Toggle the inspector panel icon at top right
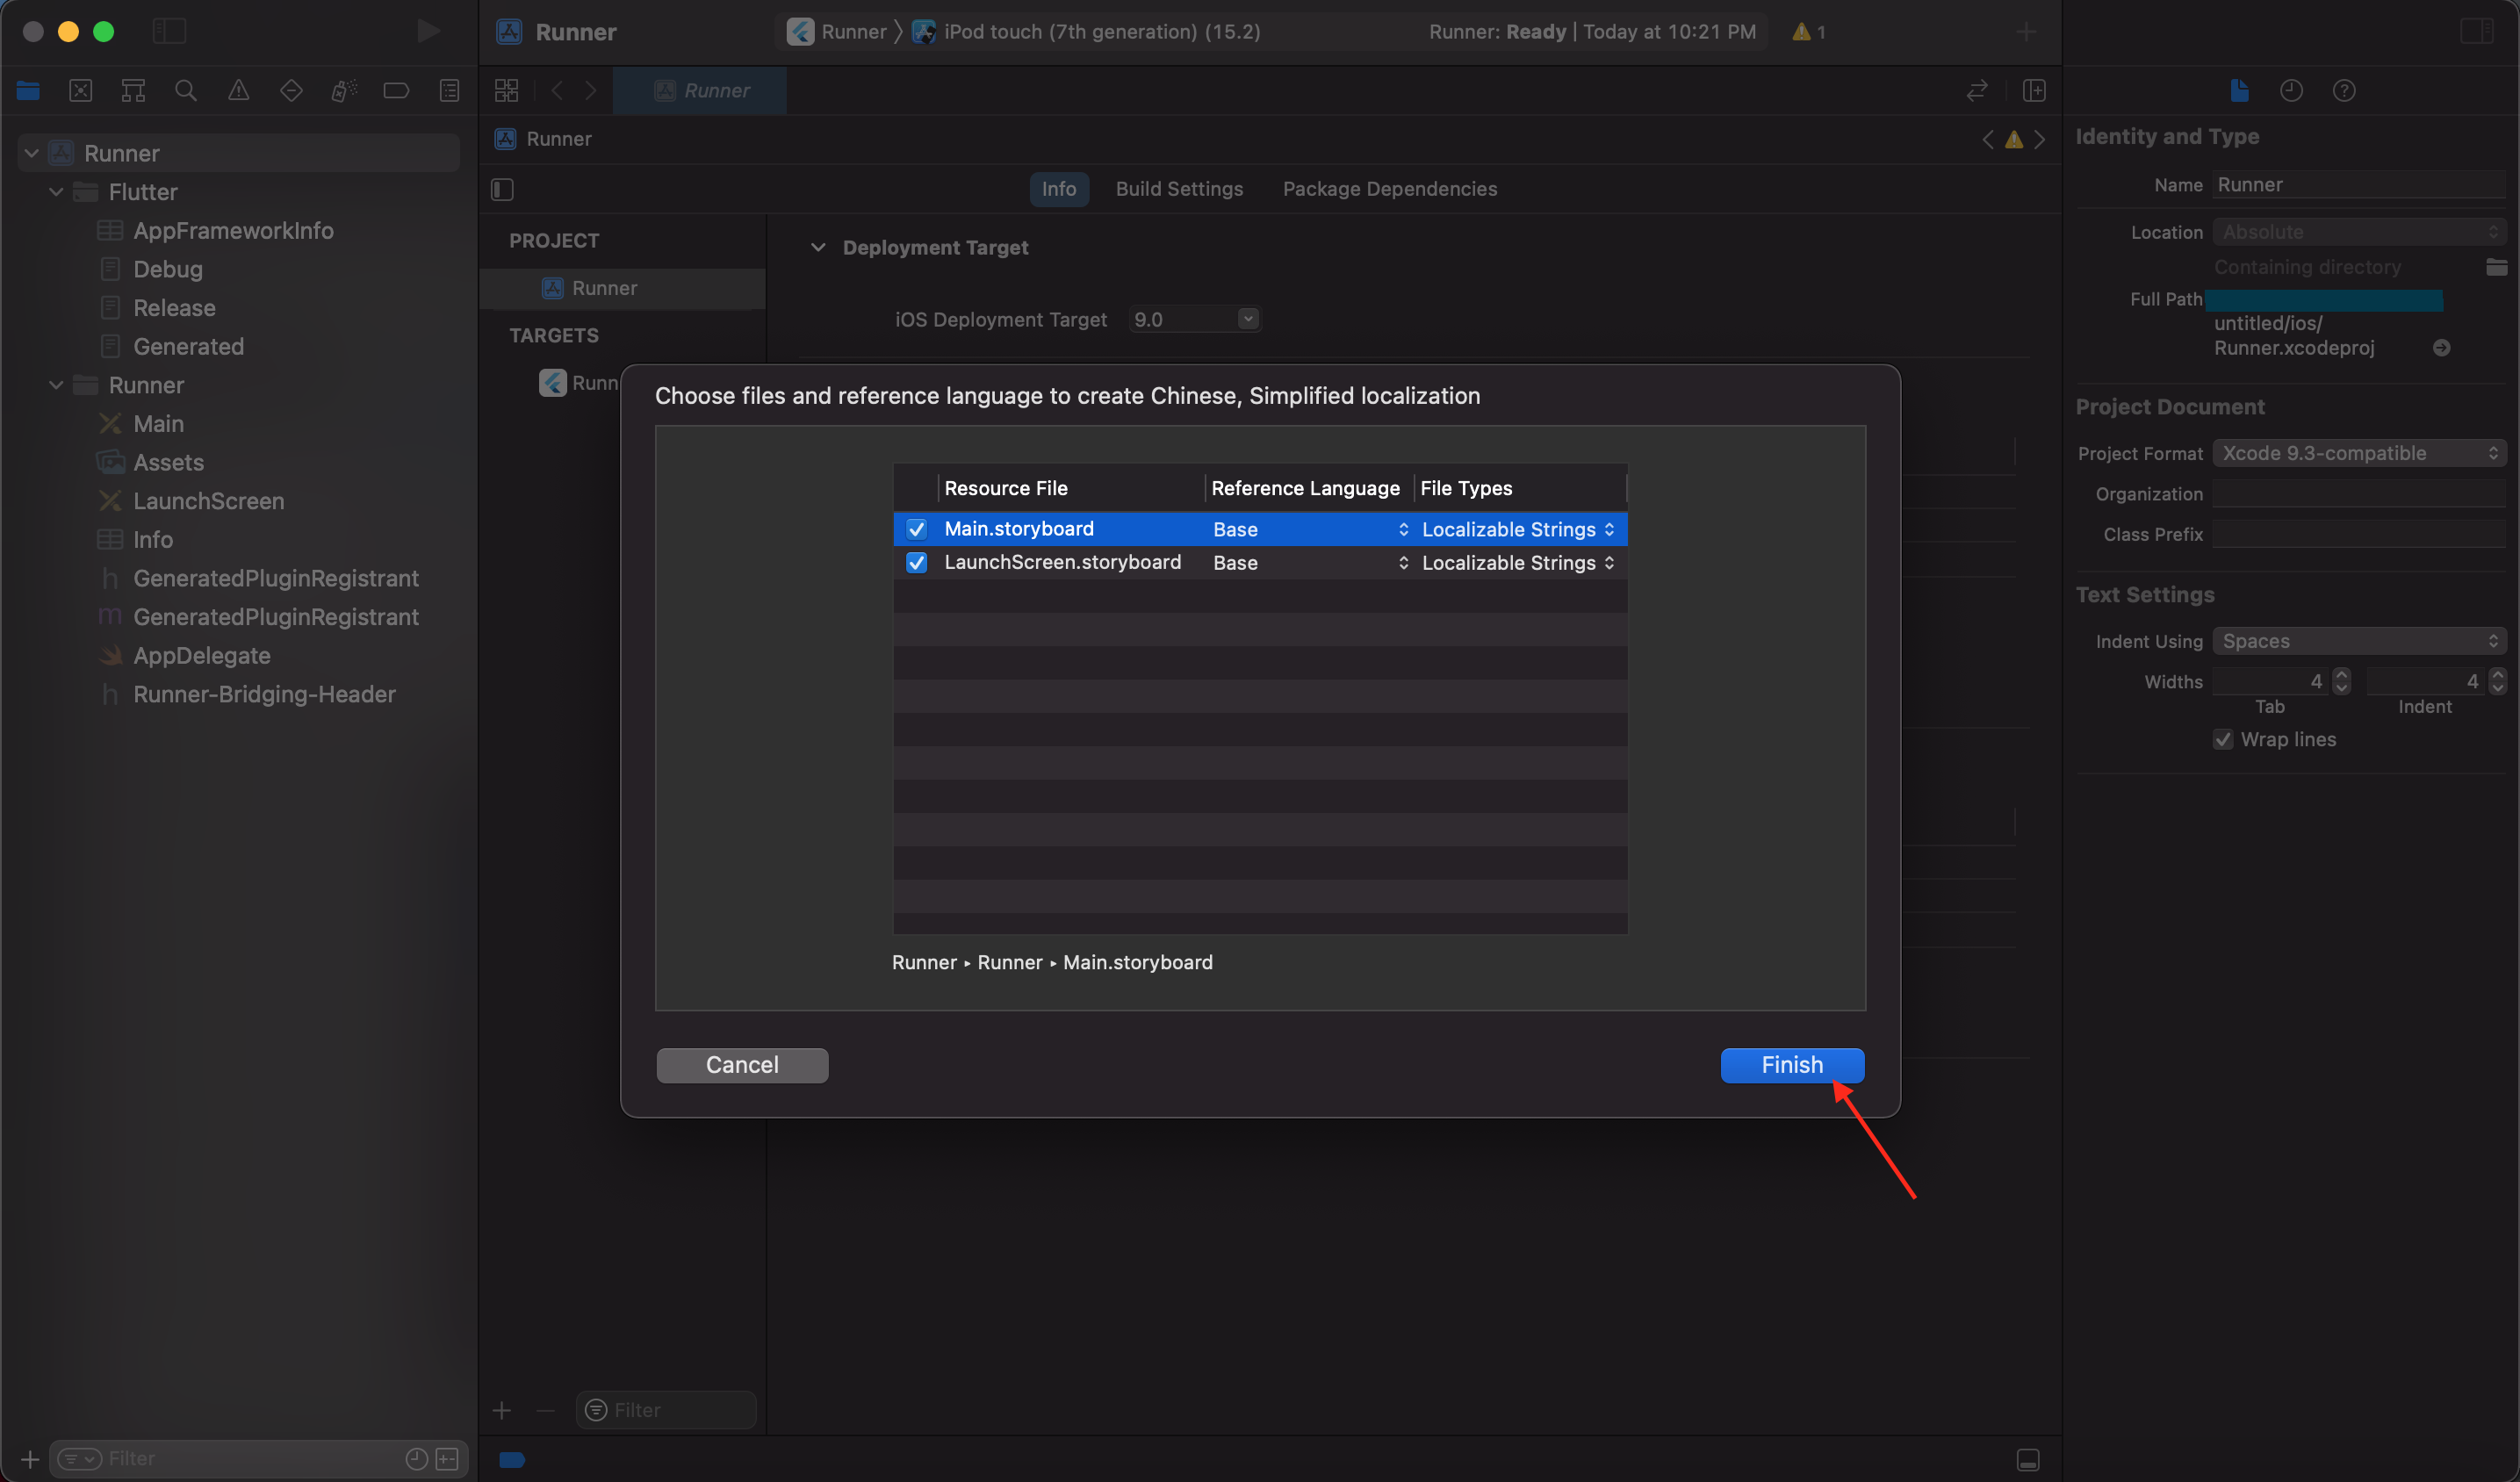The height and width of the screenshot is (1482, 2520). [x=2476, y=31]
